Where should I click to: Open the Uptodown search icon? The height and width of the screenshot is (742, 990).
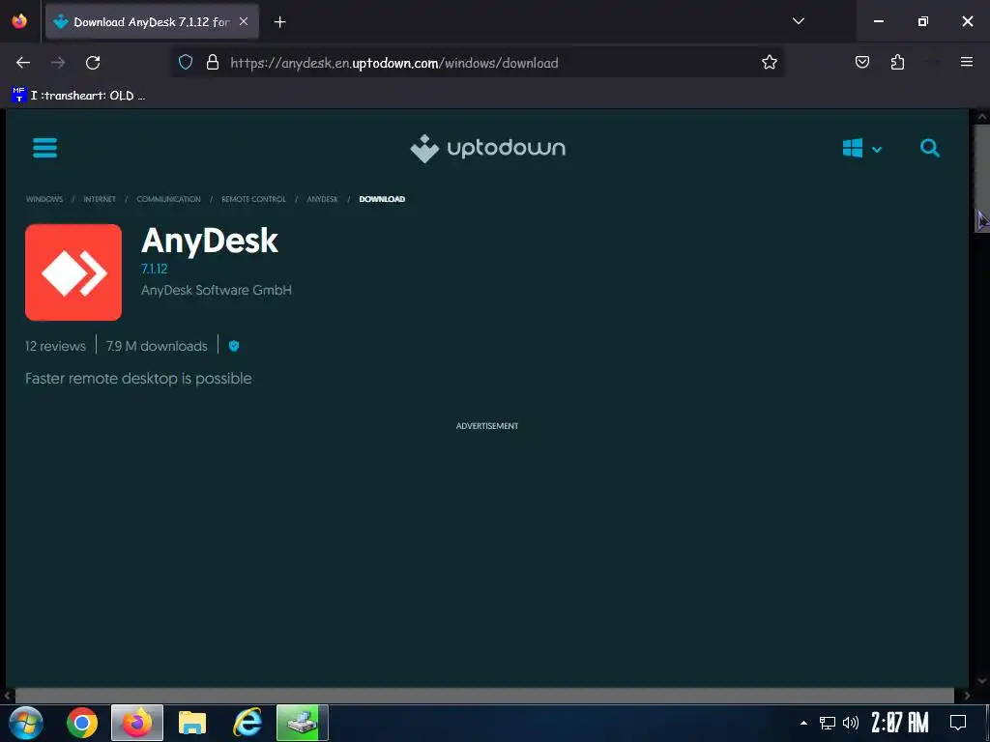[929, 148]
